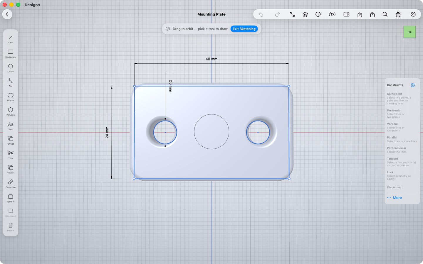Apply the Tangent constraint

[x=402, y=162]
